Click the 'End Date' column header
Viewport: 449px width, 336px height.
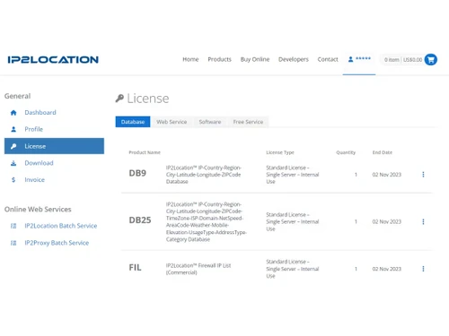pos(383,152)
